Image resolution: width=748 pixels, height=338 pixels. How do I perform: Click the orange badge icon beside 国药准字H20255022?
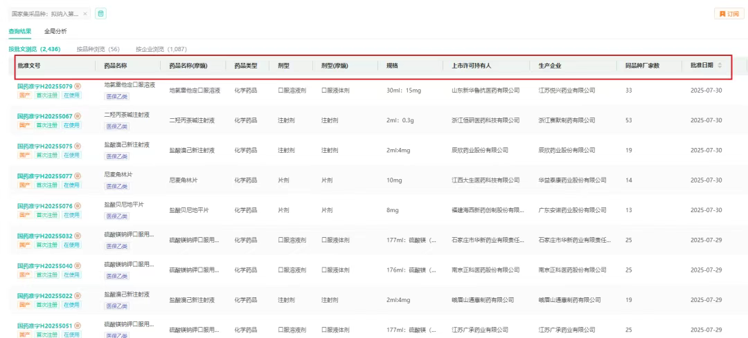click(x=78, y=296)
